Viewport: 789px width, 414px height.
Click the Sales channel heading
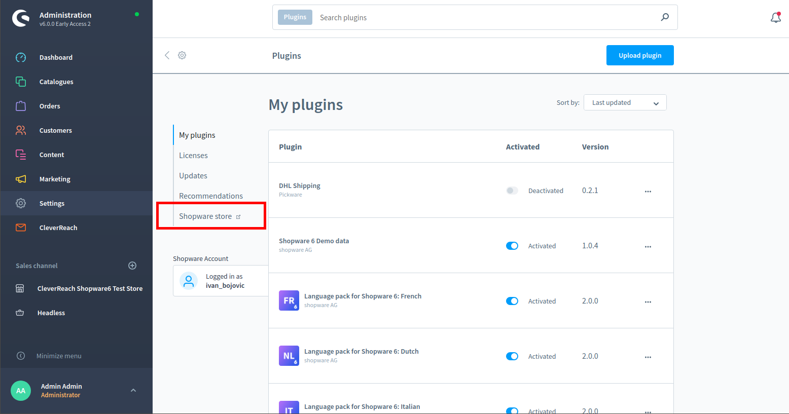click(x=37, y=266)
